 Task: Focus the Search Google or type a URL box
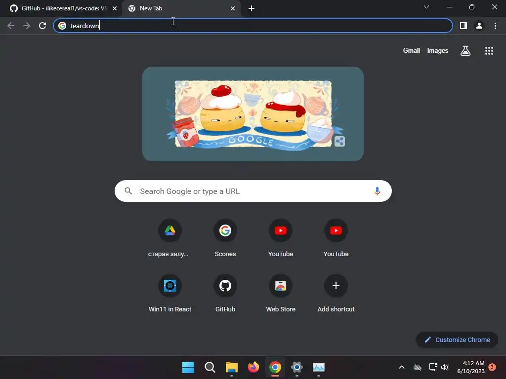pos(253,191)
